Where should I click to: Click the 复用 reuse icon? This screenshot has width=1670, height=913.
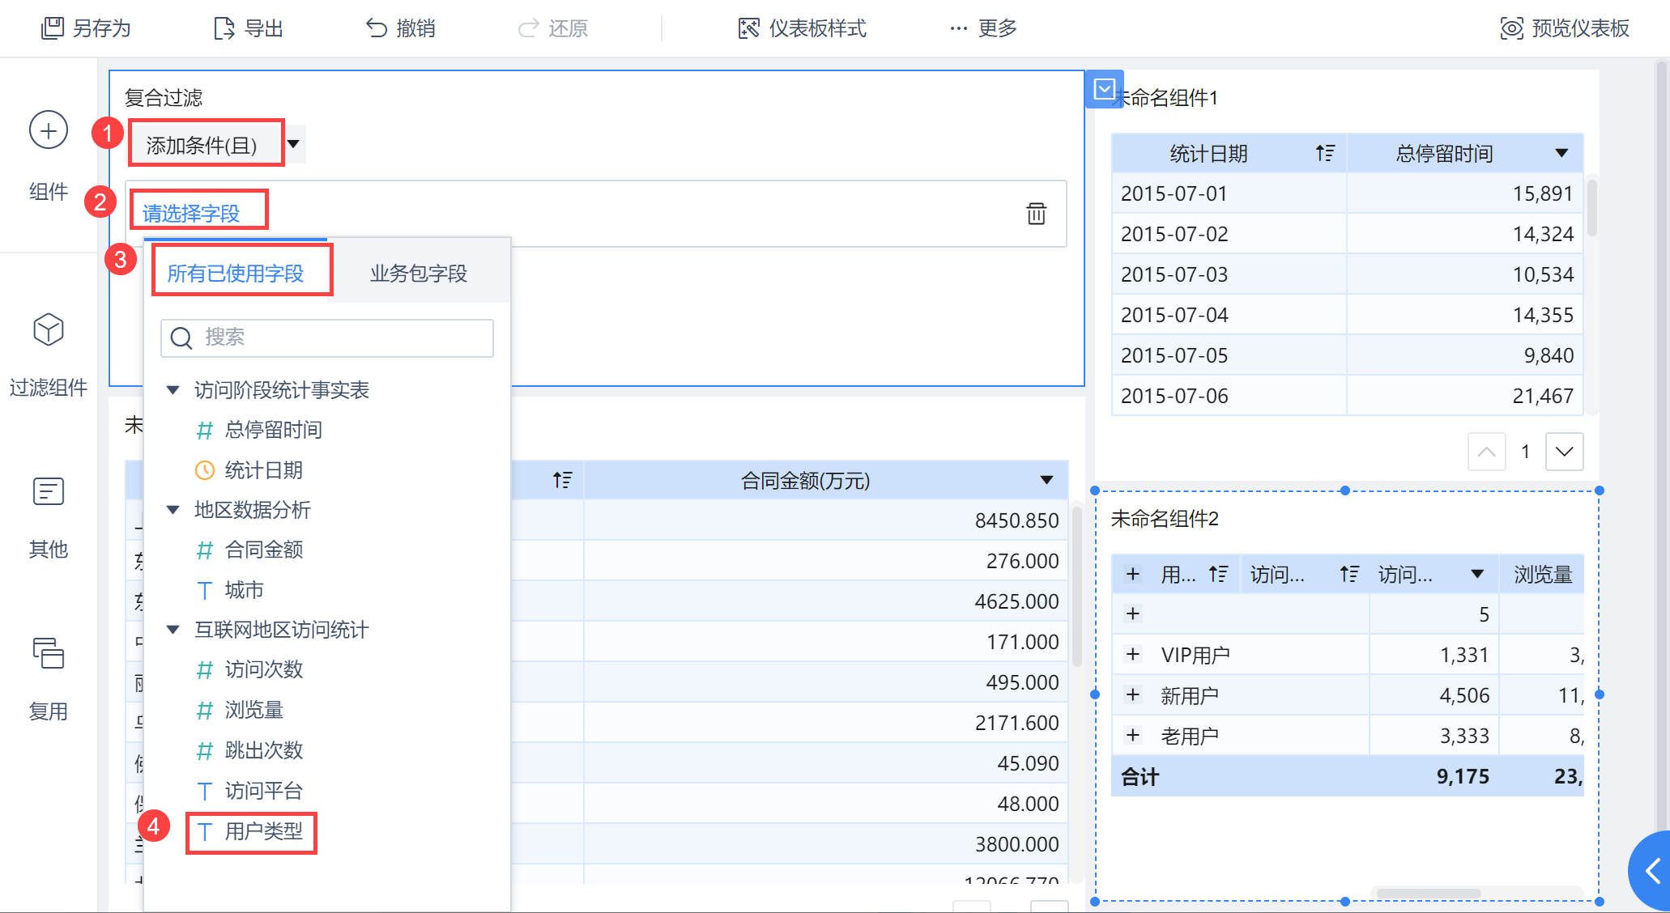tap(49, 653)
